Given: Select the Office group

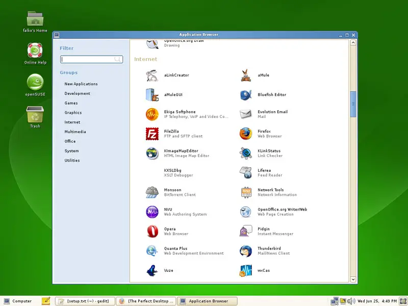Looking at the screenshot, I should 70,141.
